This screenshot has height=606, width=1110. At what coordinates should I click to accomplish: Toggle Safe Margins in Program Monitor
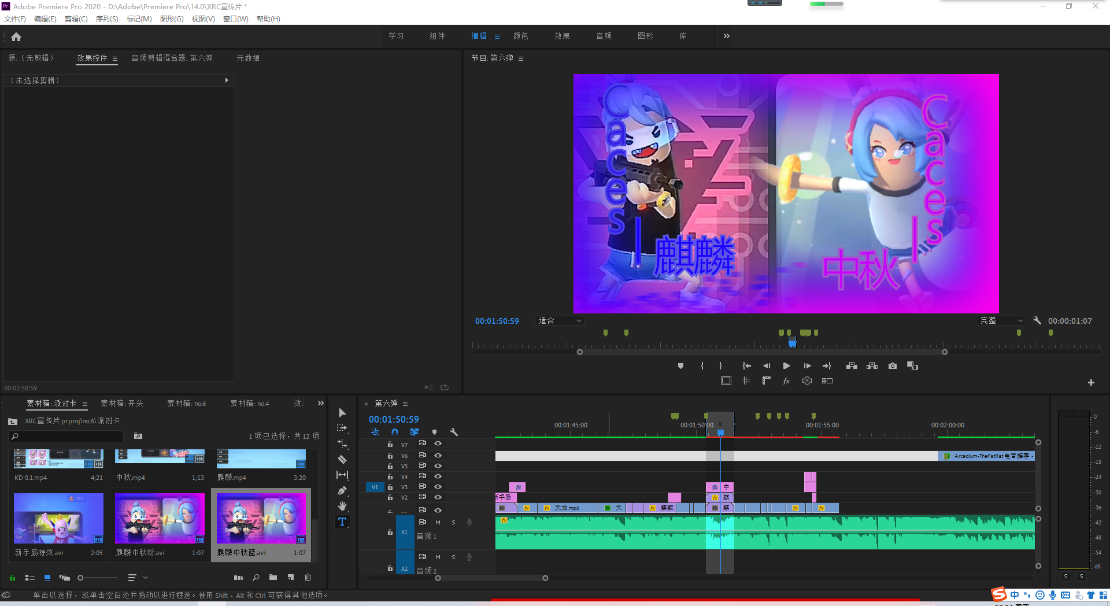coord(726,380)
